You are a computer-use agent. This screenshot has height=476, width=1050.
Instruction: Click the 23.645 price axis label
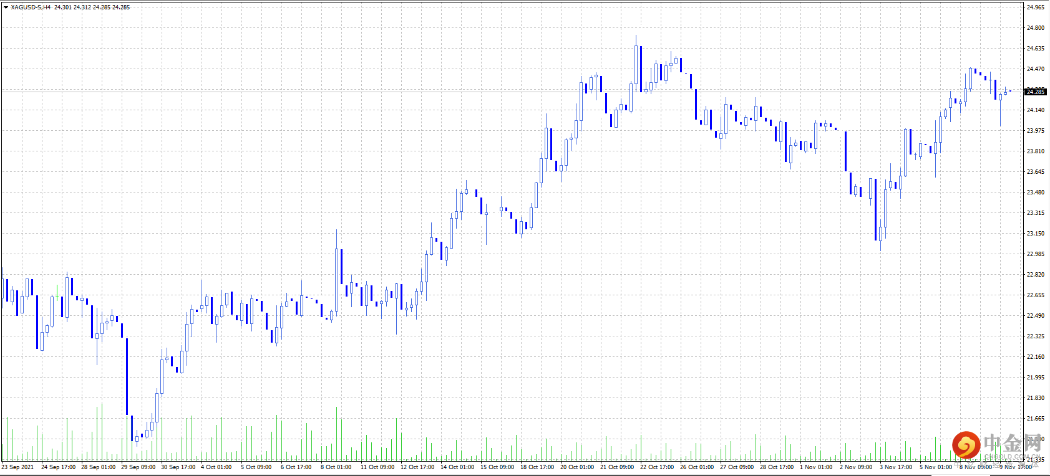click(x=1036, y=172)
